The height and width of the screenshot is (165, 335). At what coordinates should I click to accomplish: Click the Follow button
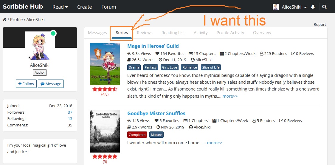point(26,84)
